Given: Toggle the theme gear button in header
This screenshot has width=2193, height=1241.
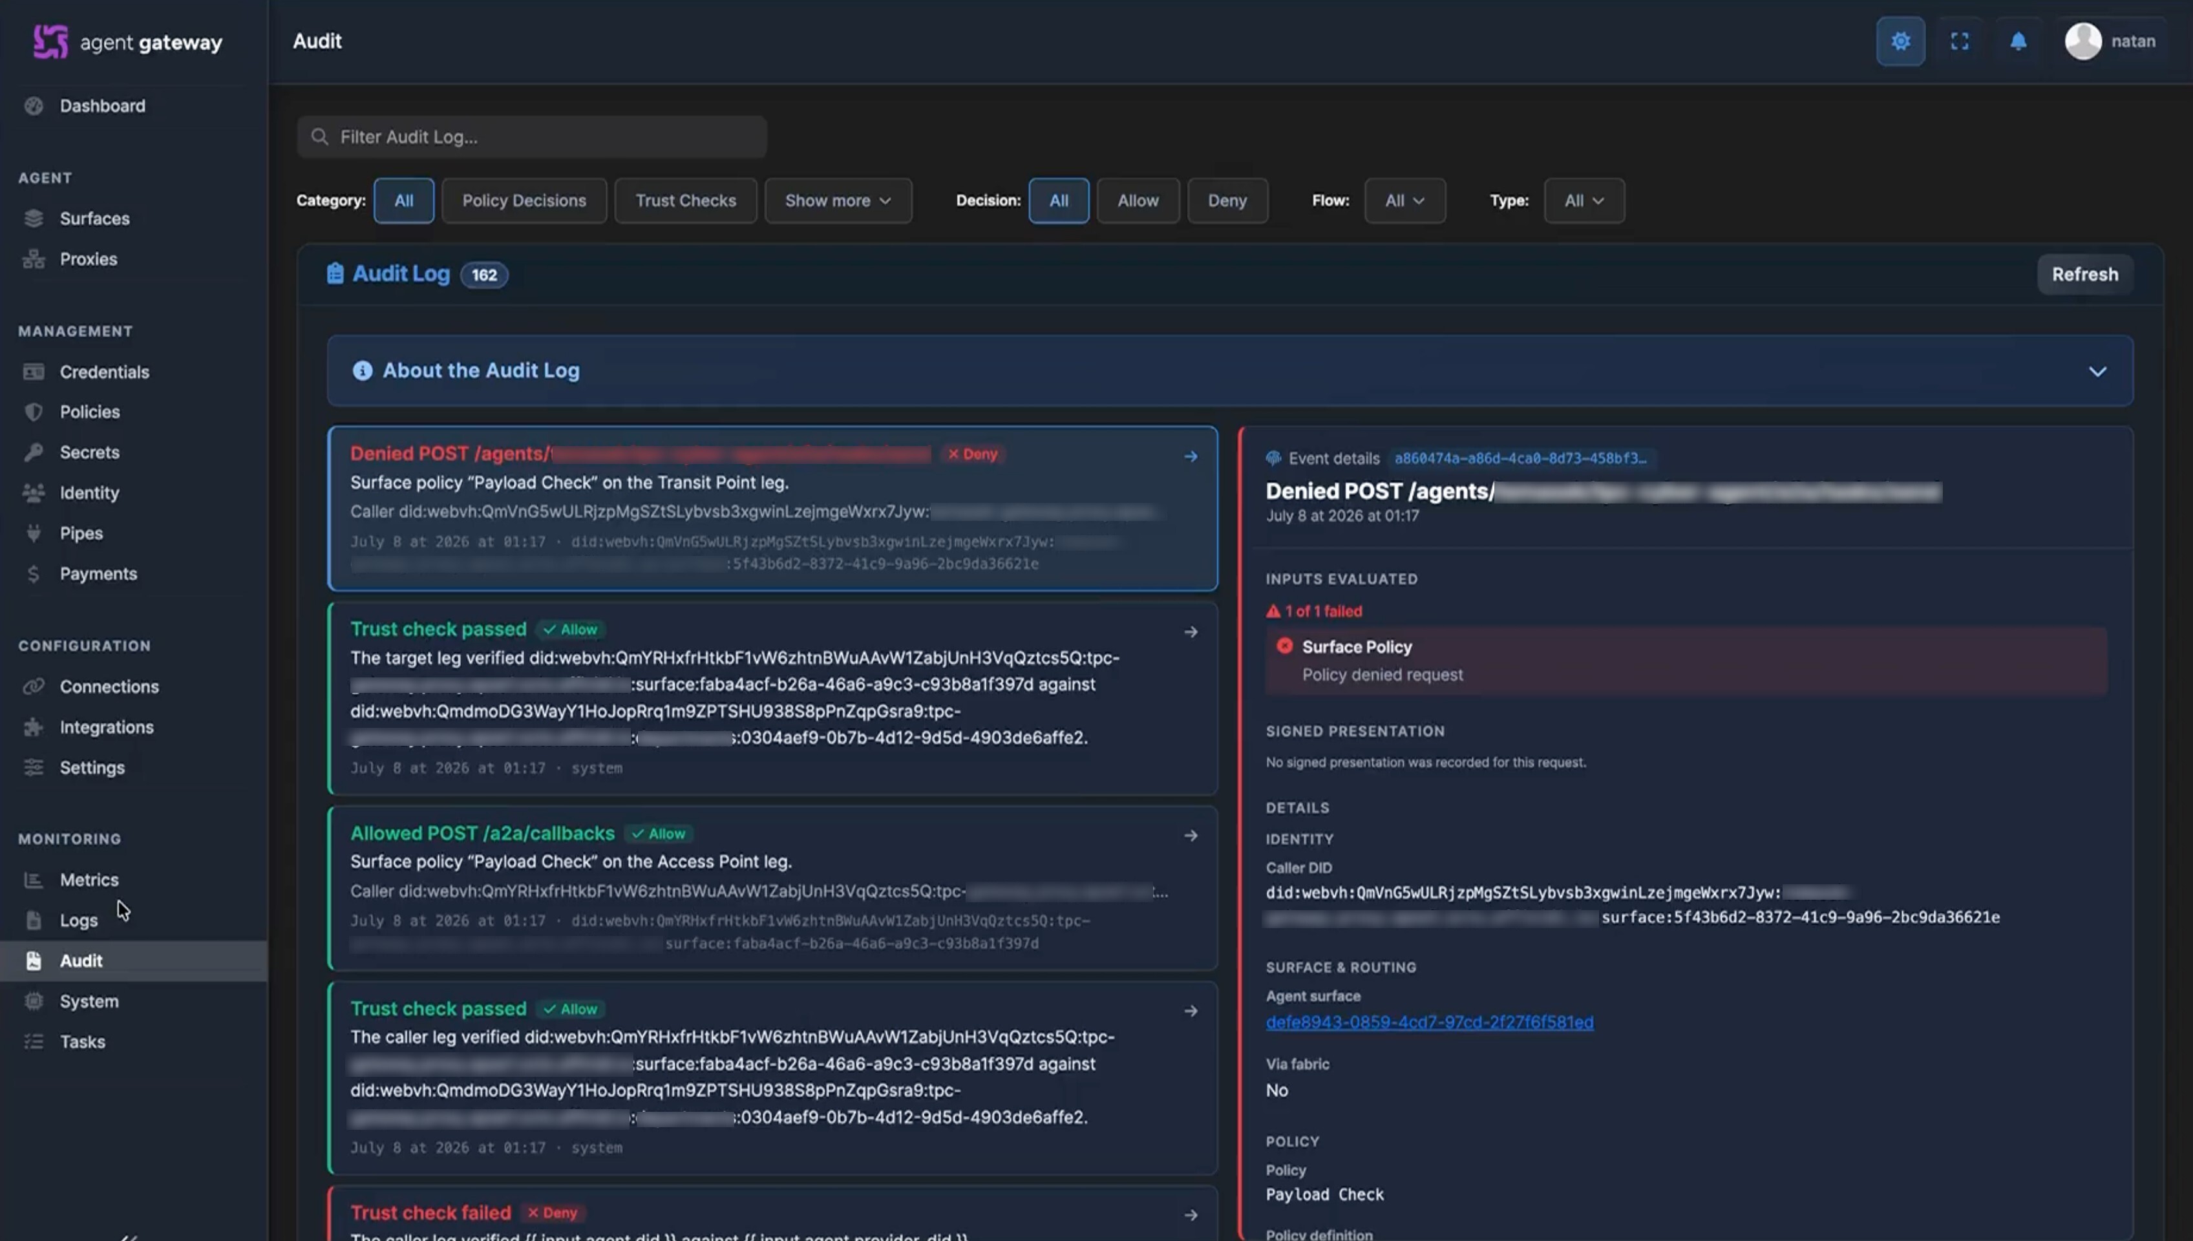Looking at the screenshot, I should point(1900,41).
